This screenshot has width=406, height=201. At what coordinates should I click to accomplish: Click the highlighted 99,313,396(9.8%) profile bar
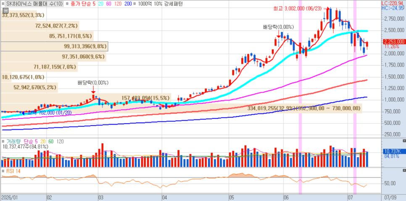click(x=54, y=46)
